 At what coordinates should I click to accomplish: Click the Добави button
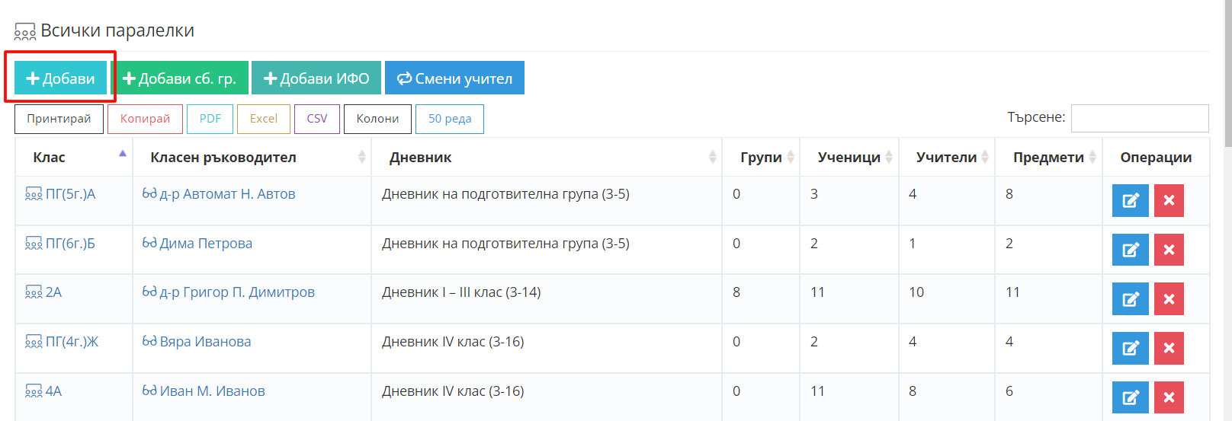click(60, 78)
